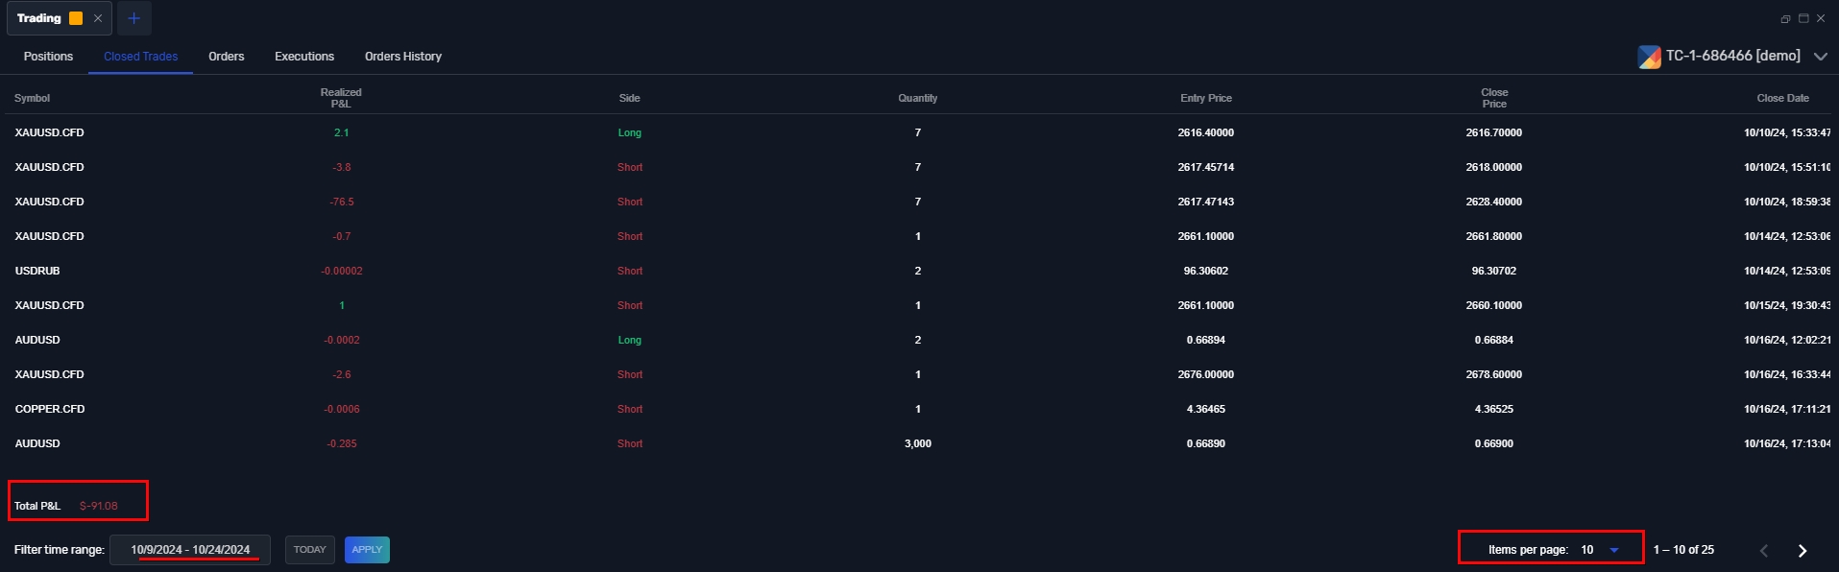
Task: Open the Orders tab
Action: pos(226,57)
